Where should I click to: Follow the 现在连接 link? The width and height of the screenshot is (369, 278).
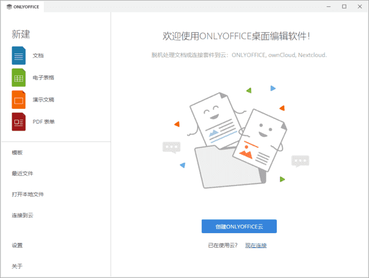[x=256, y=245]
